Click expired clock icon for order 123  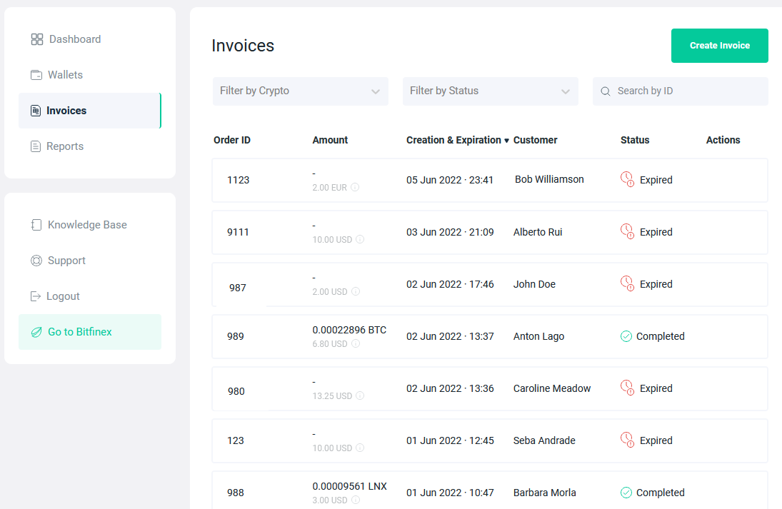628,440
